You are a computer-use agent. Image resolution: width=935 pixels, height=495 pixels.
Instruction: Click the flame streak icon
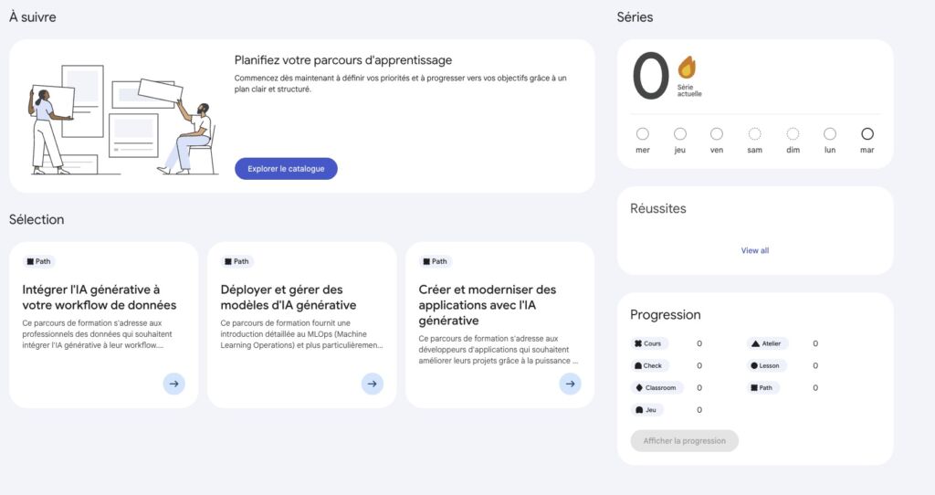(687, 68)
